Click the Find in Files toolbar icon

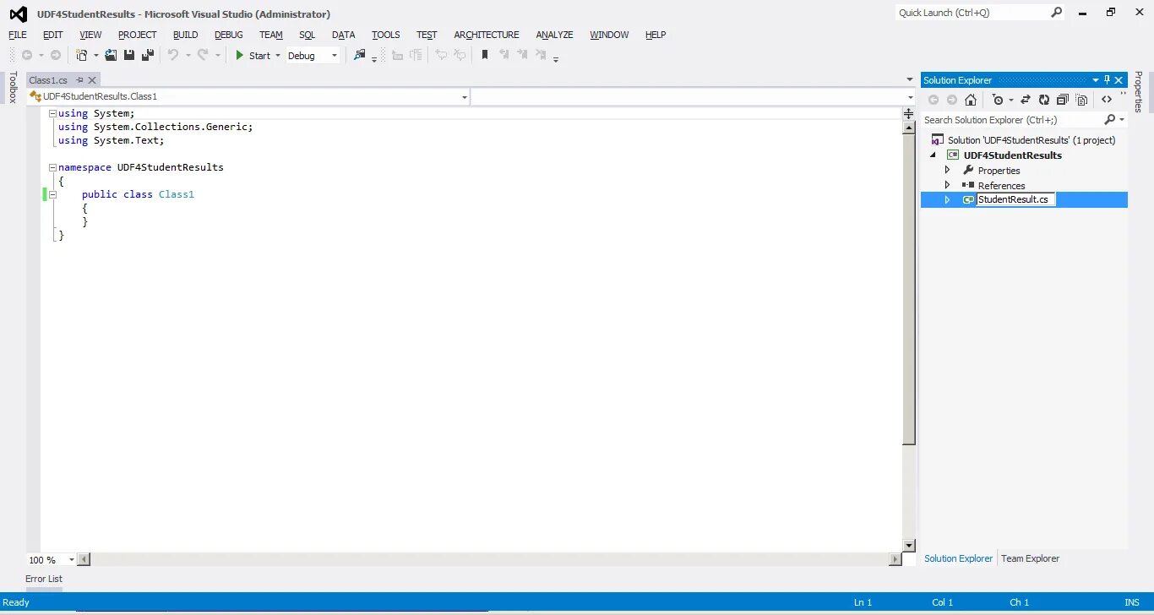[359, 55]
